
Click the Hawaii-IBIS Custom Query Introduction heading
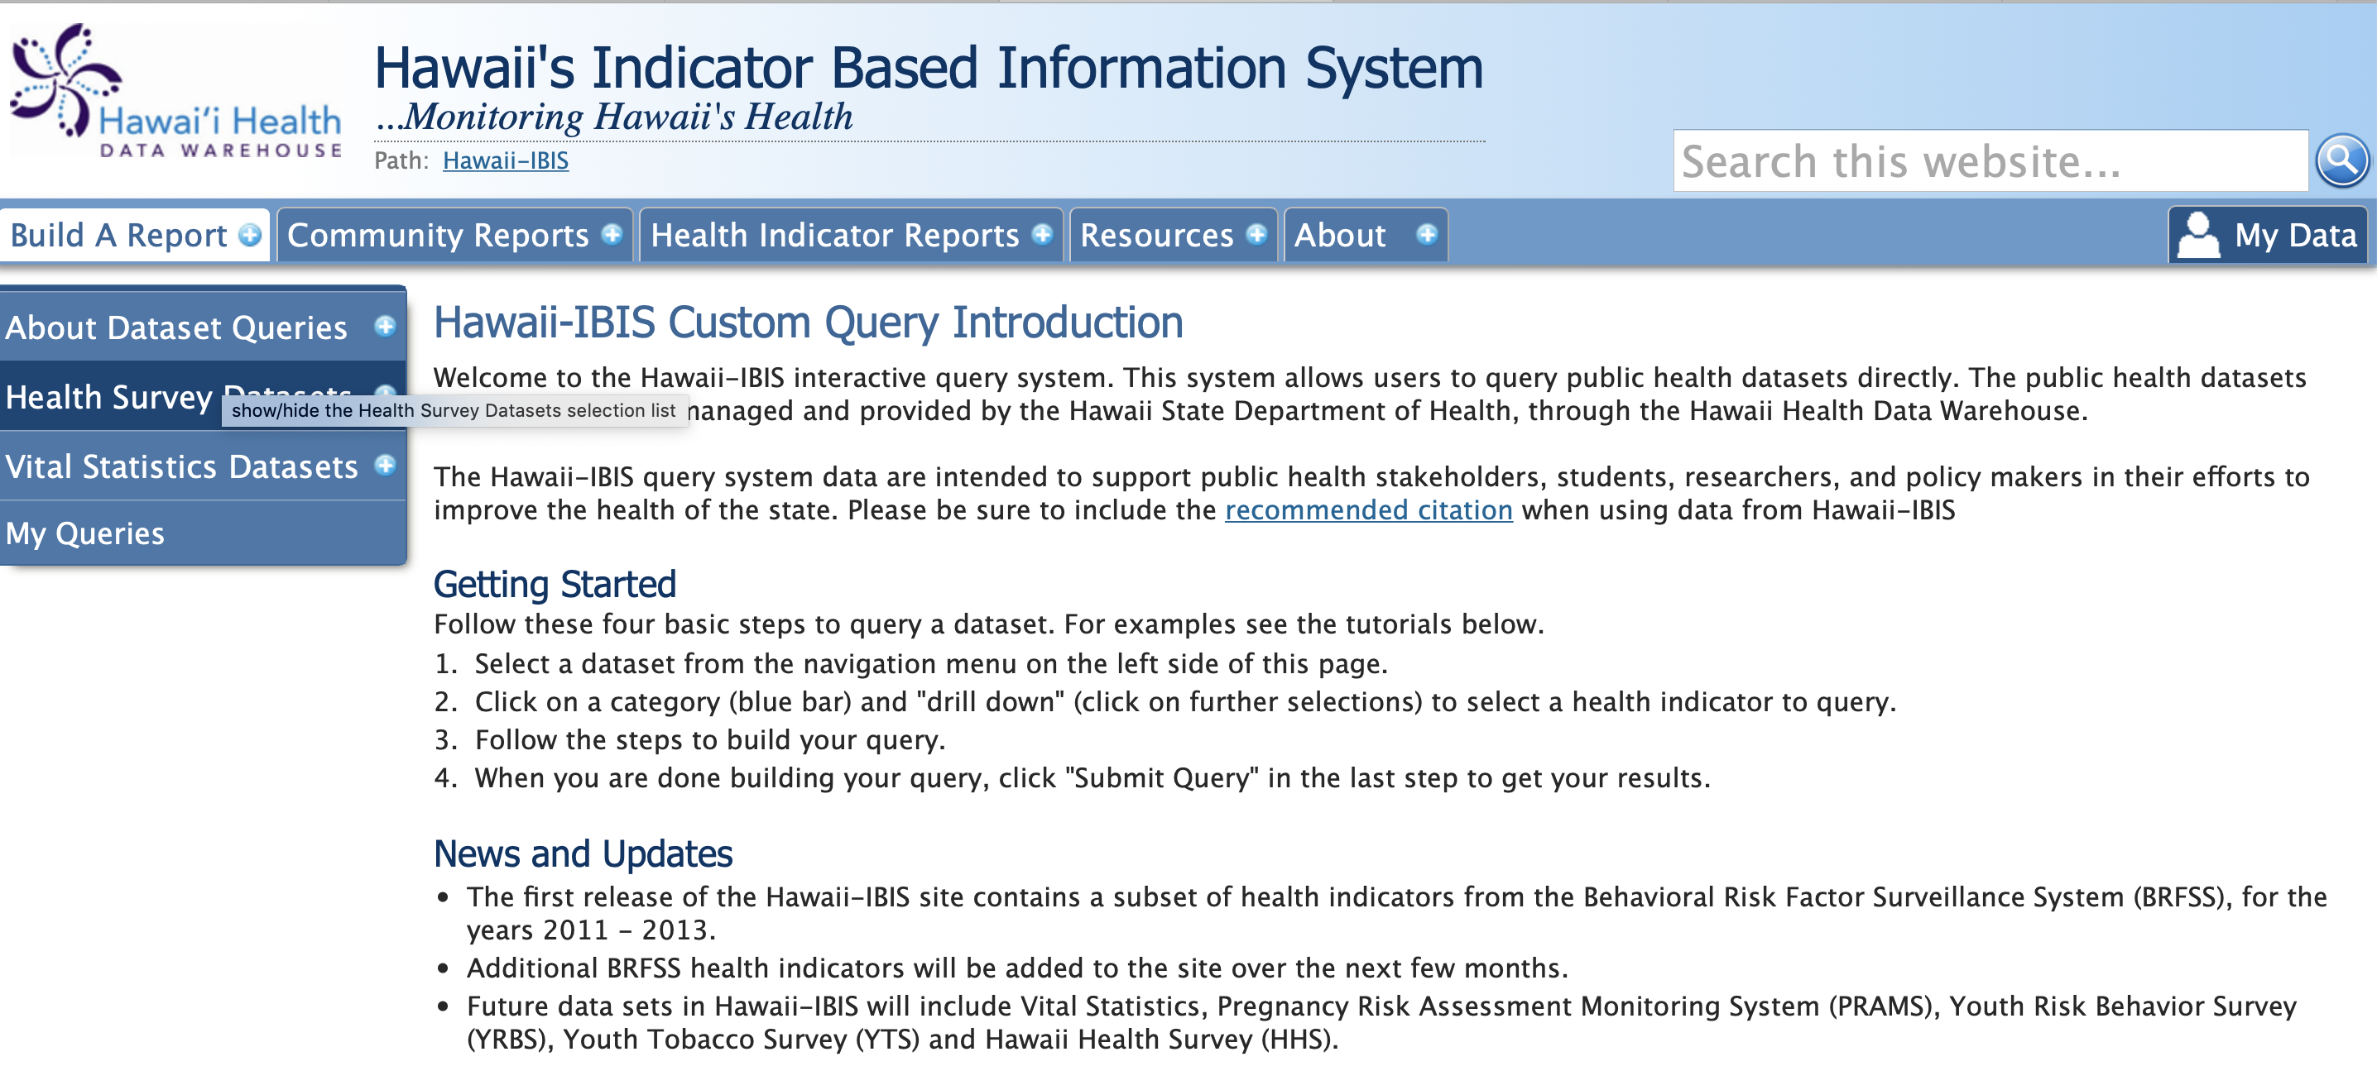pyautogui.click(x=809, y=322)
